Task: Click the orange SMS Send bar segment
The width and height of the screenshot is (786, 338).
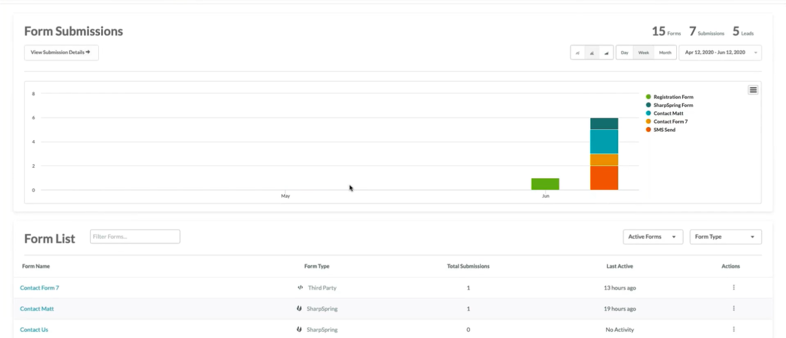Action: [x=604, y=178]
